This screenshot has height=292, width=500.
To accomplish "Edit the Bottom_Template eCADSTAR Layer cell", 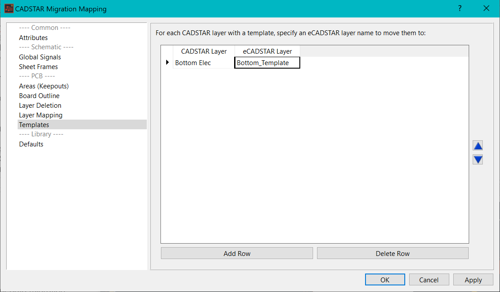I will pyautogui.click(x=267, y=62).
